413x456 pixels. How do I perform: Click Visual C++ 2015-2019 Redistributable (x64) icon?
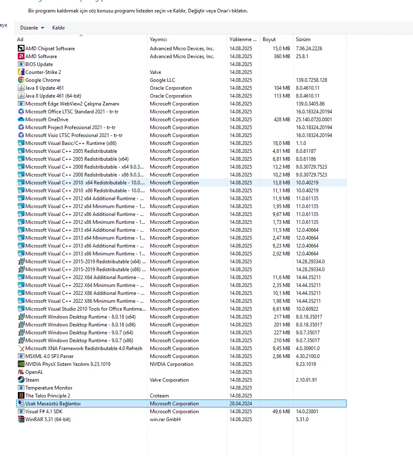coord(21,262)
